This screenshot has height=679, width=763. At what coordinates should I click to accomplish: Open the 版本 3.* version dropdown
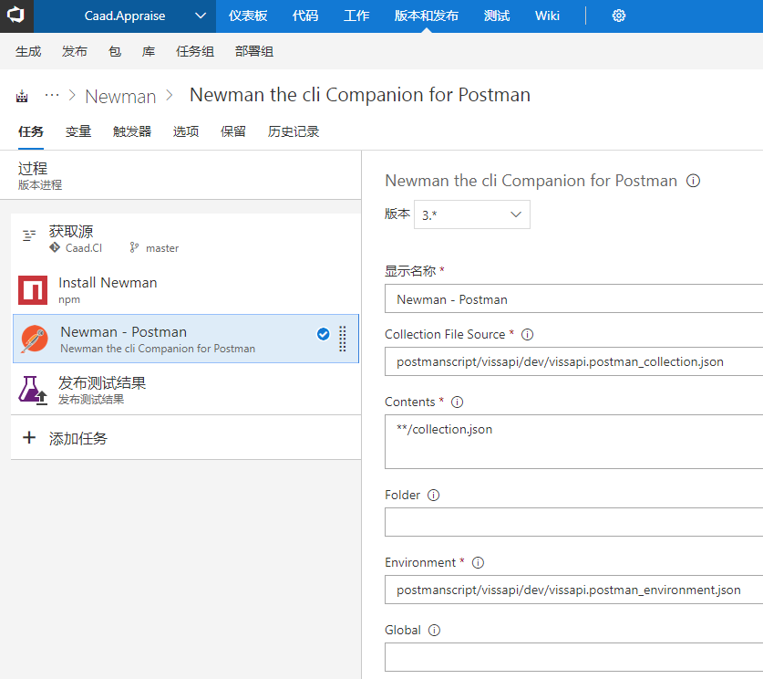point(471,214)
